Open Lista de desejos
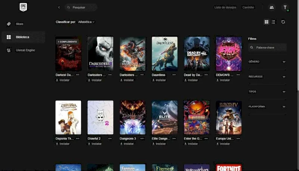 click(x=225, y=7)
